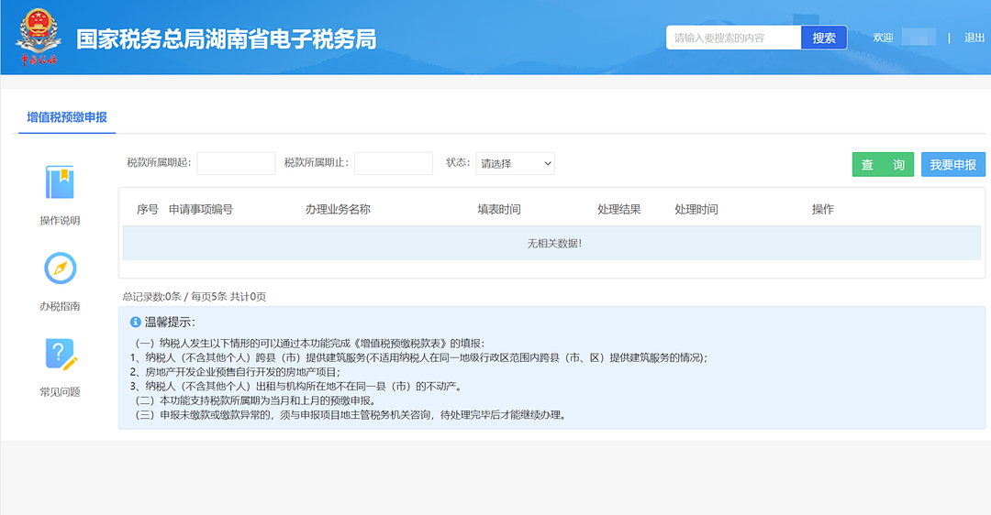Click the 填表时间 column header

tap(498, 210)
